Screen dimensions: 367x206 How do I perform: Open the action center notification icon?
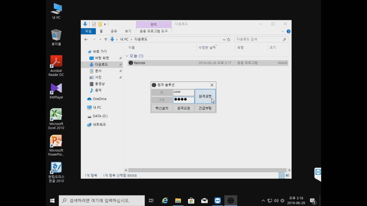pyautogui.click(x=313, y=201)
